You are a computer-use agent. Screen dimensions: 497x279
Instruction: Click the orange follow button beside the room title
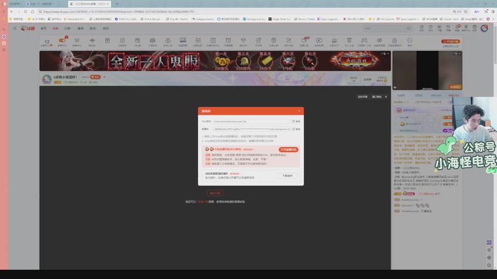(95, 77)
